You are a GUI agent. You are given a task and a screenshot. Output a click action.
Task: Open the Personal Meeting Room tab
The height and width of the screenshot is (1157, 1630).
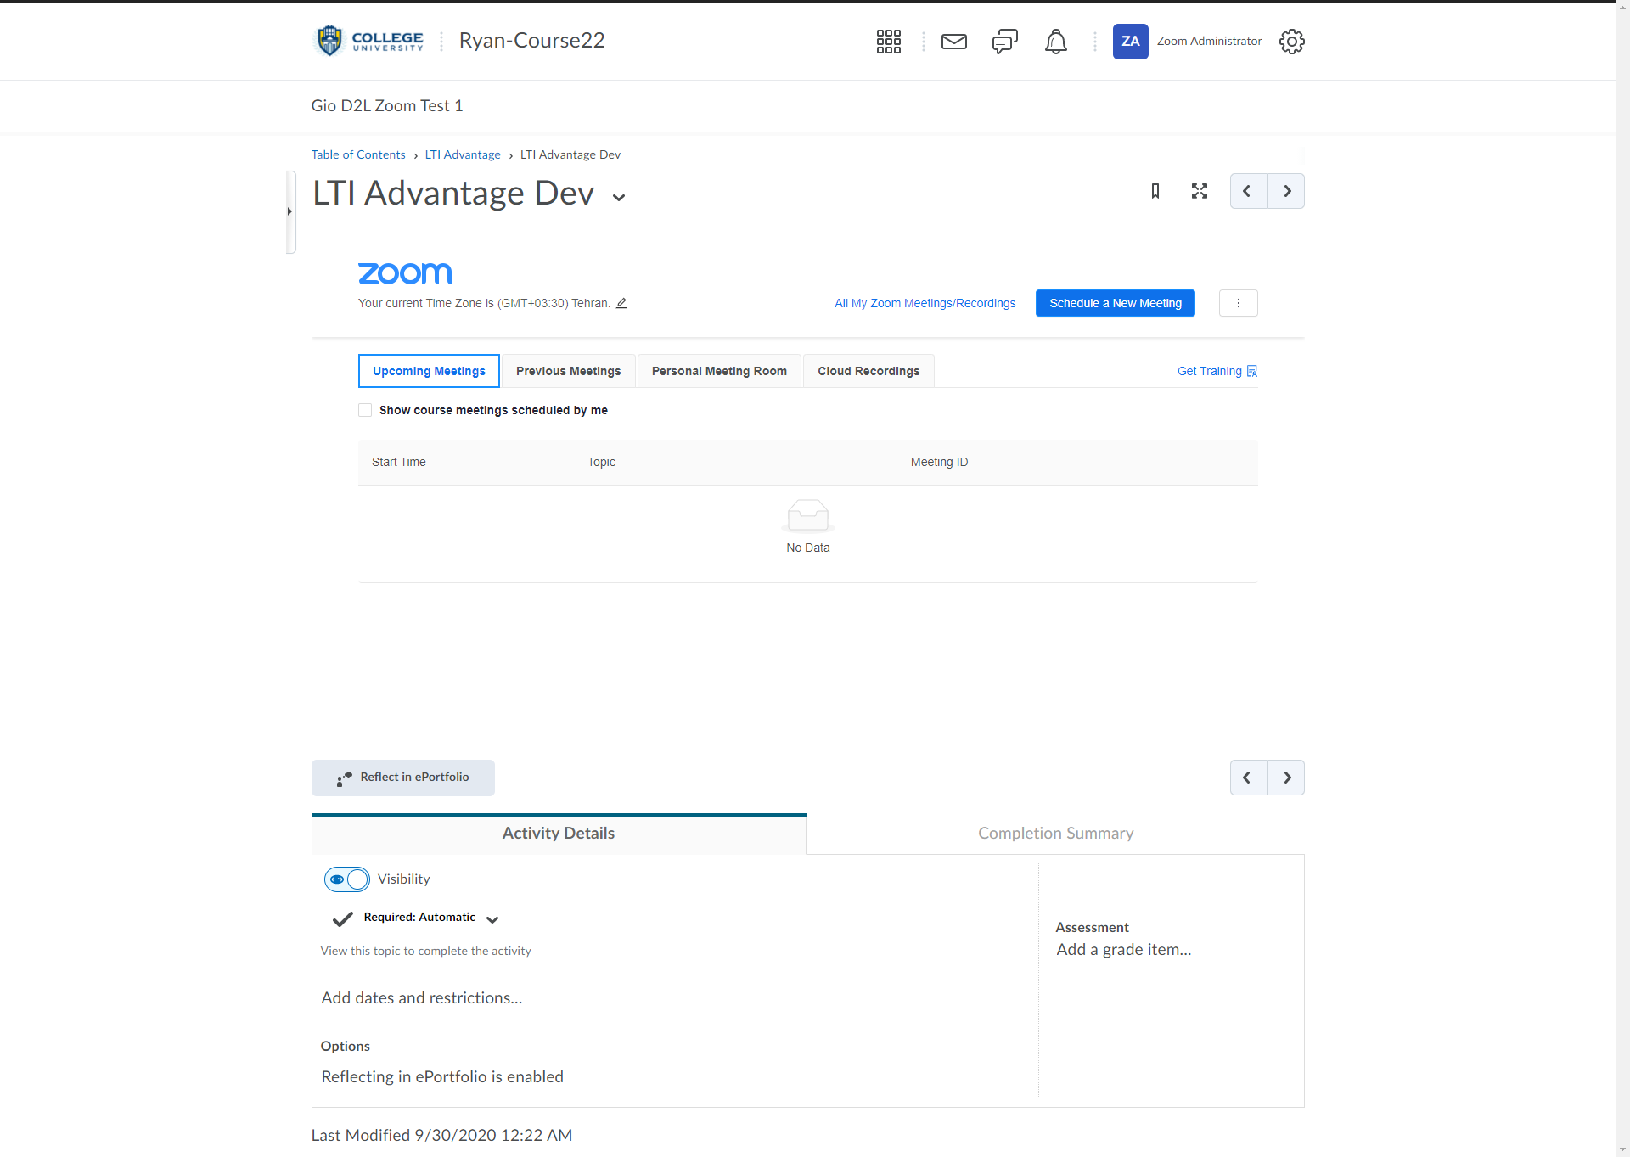pos(719,371)
